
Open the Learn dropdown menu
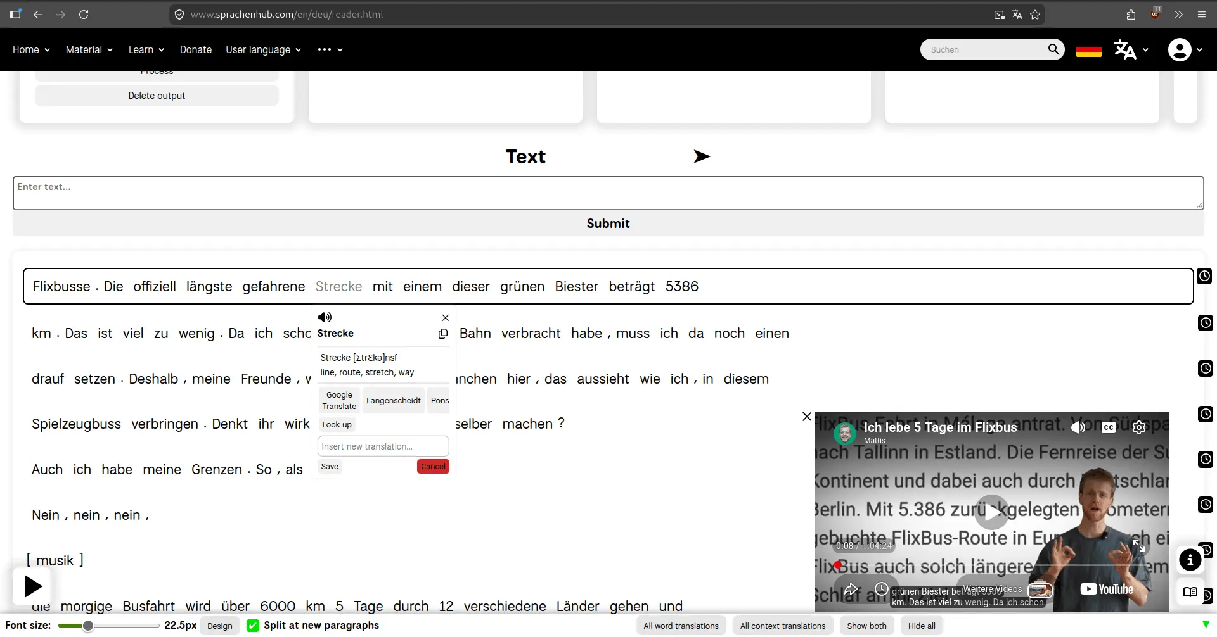coord(146,49)
